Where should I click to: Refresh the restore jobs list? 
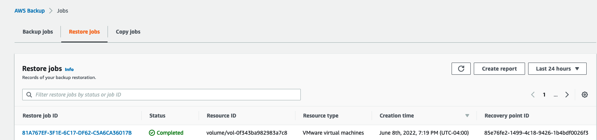461,69
